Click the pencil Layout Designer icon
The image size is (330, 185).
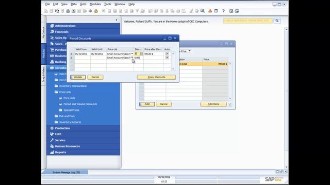[191, 11]
